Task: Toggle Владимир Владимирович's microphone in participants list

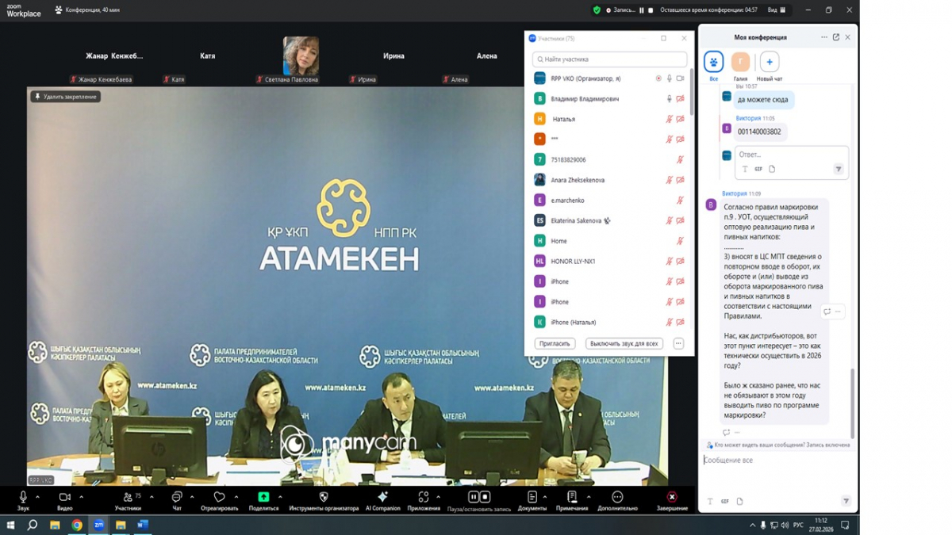Action: point(669,99)
